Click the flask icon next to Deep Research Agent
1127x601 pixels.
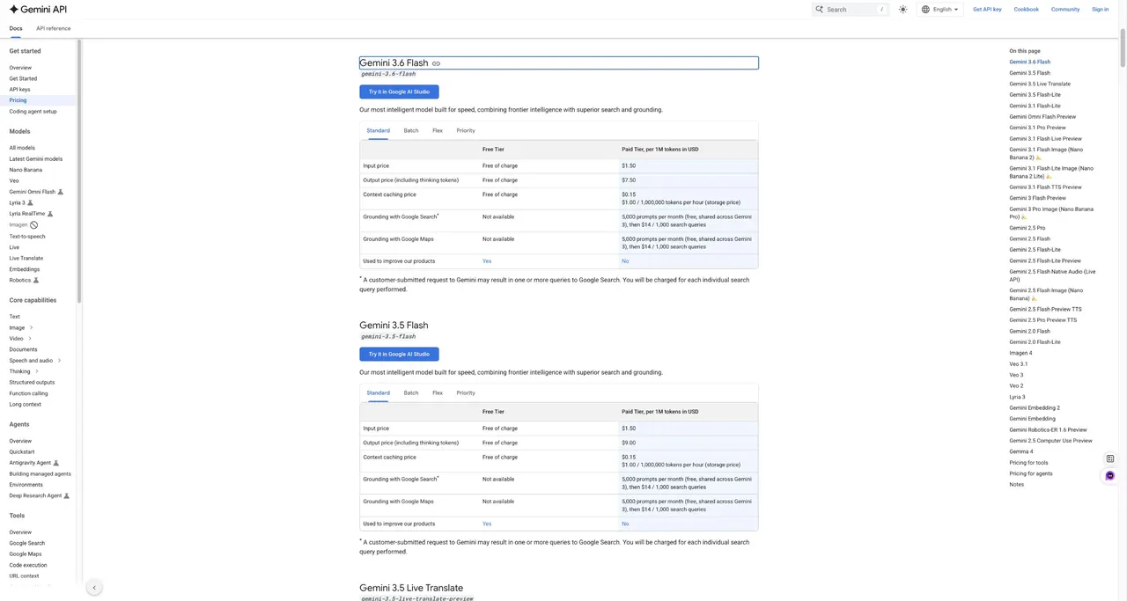(67, 495)
